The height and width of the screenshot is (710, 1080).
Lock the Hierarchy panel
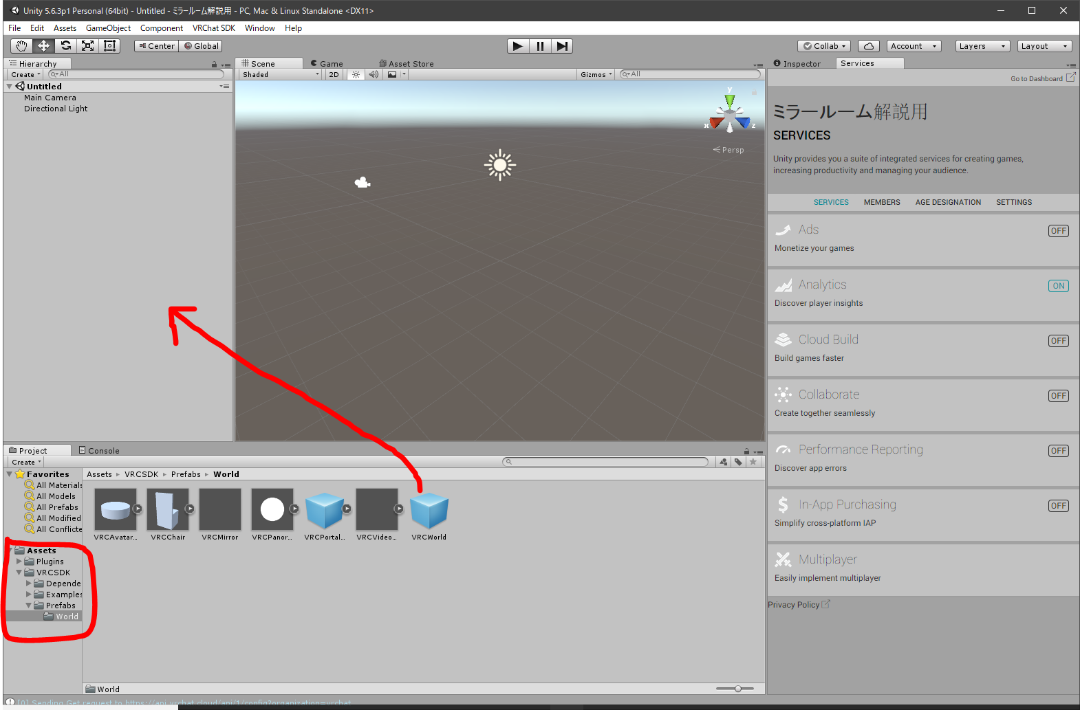214,65
